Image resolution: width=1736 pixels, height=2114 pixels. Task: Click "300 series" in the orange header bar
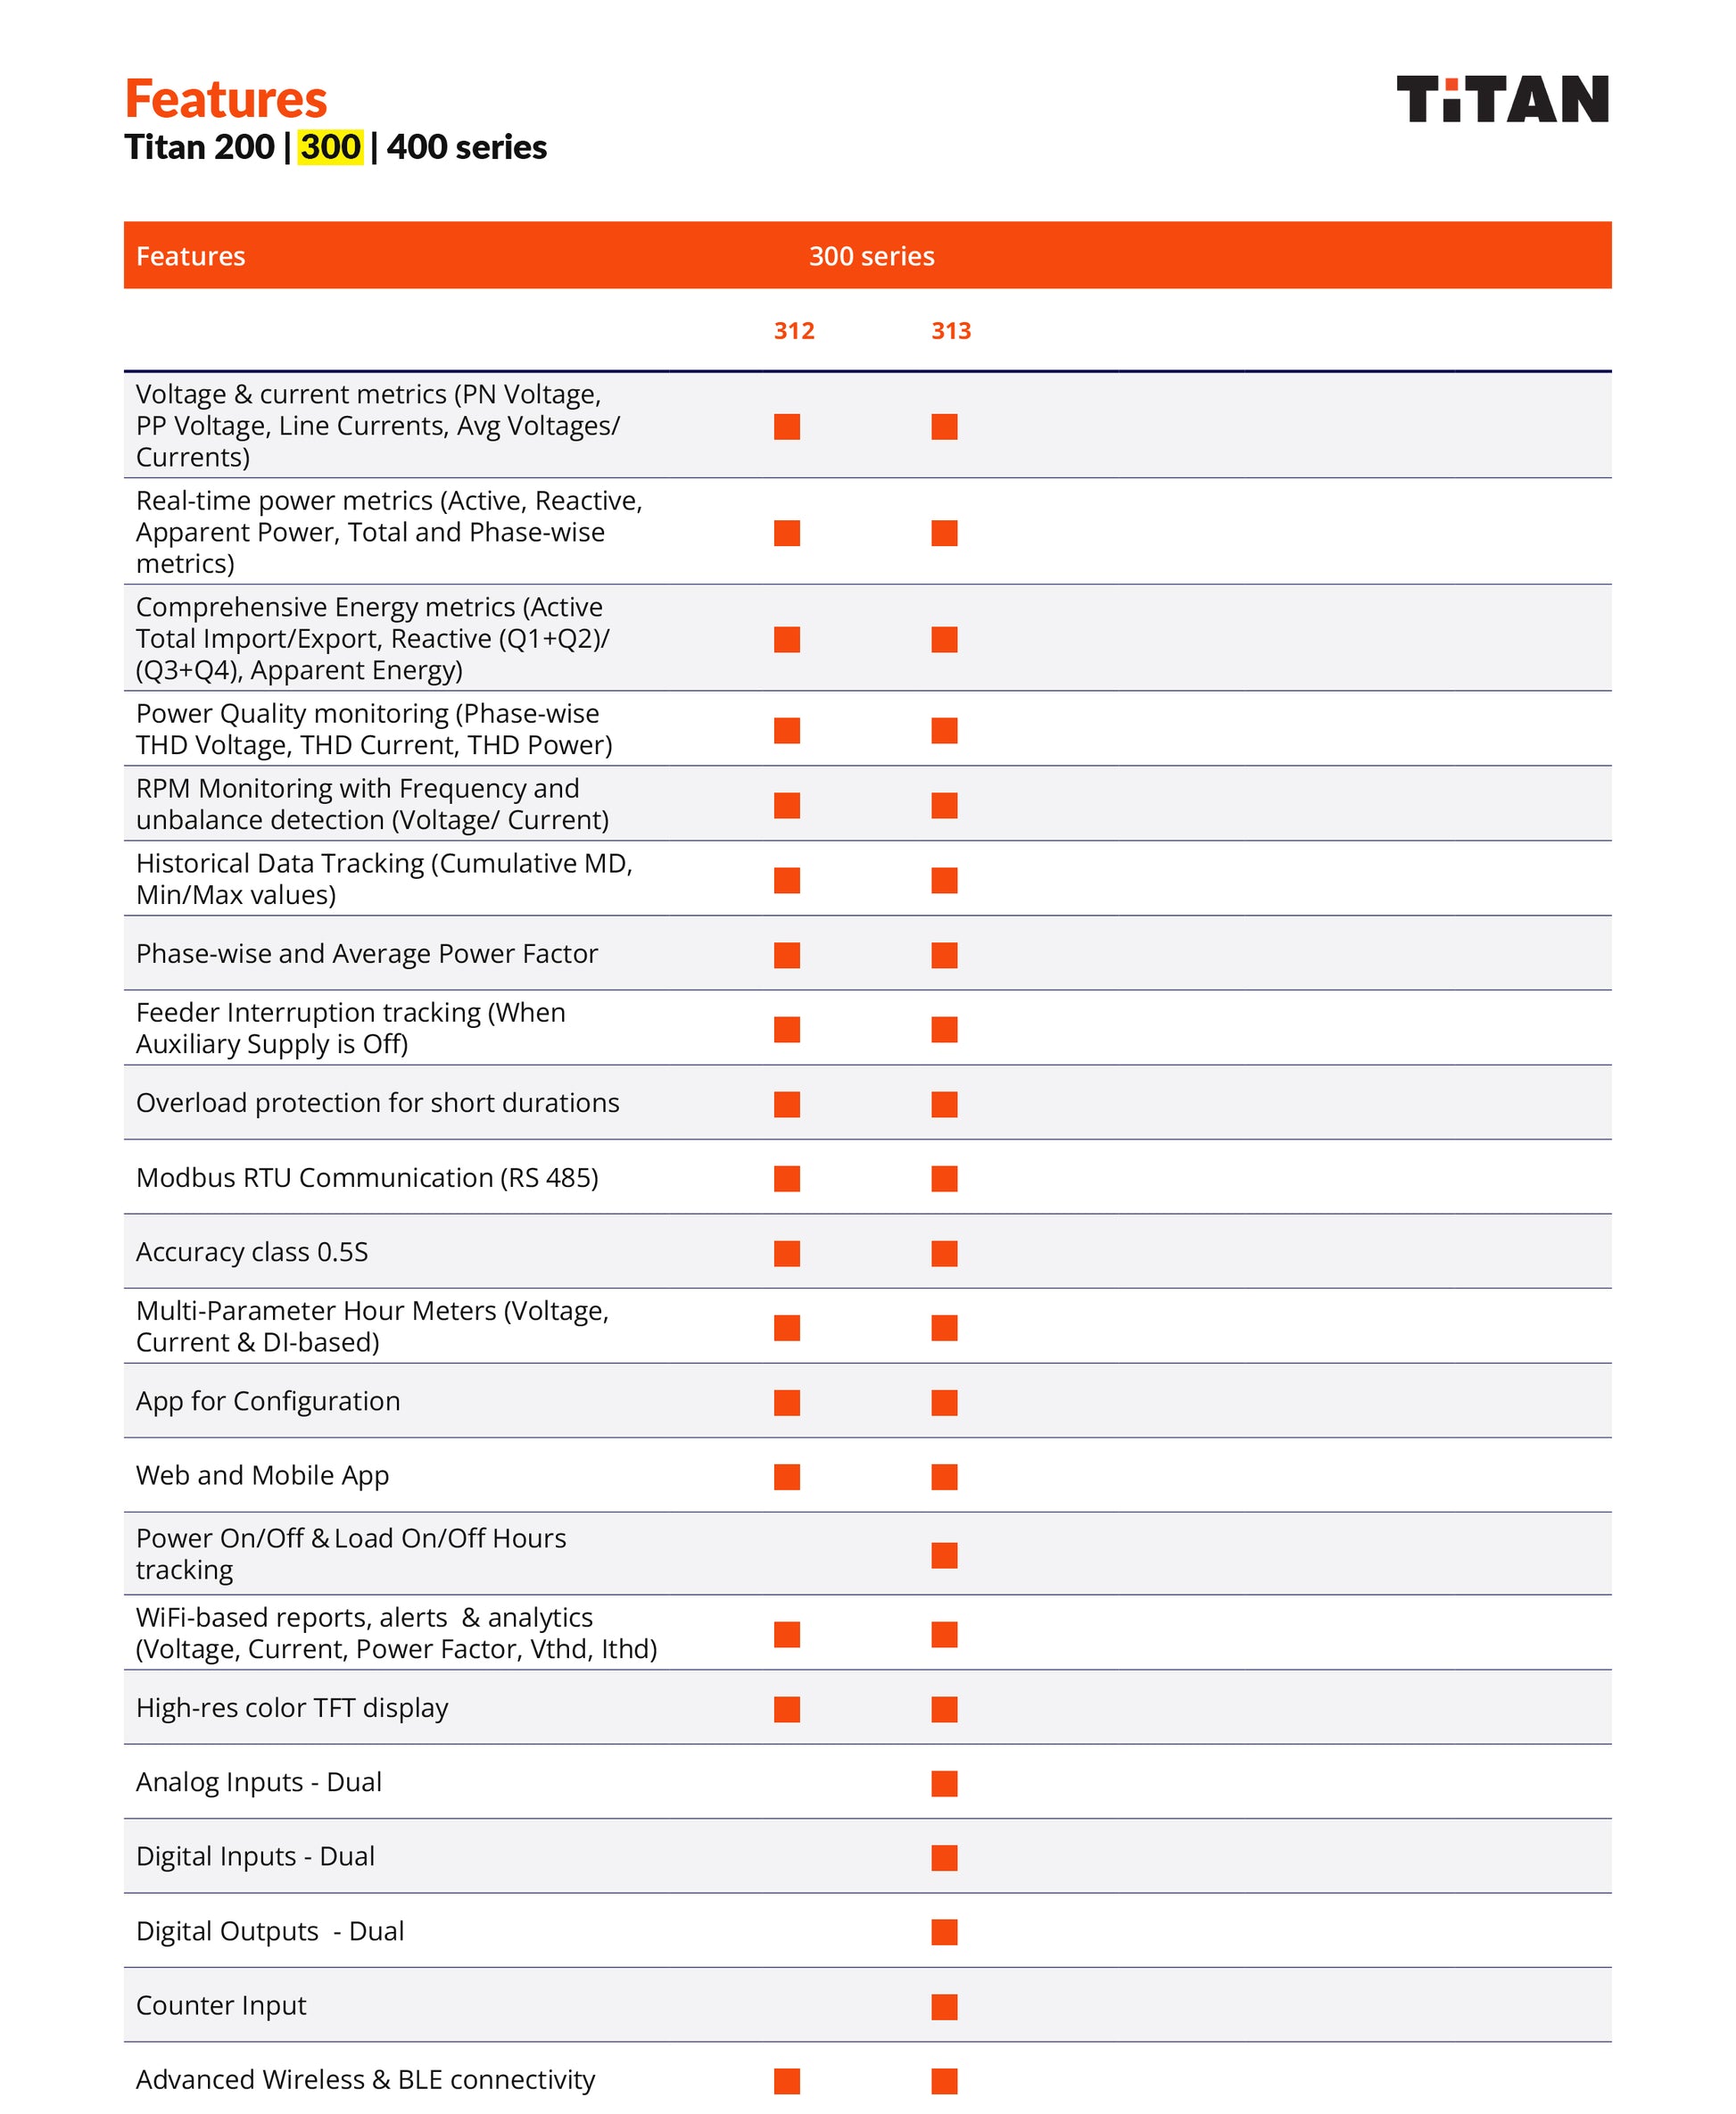coord(871,256)
